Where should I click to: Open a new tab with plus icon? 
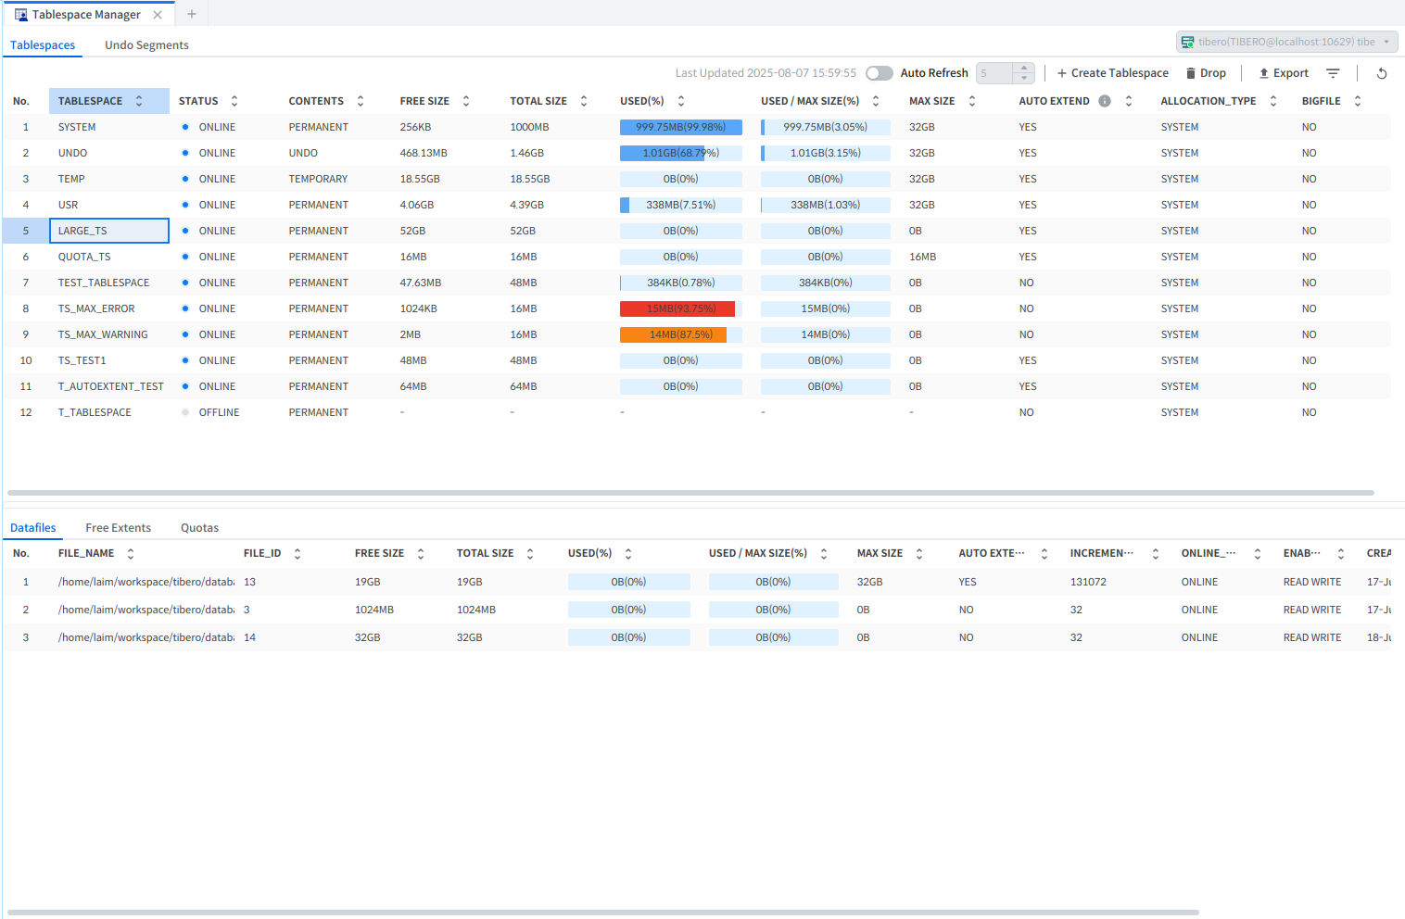pos(192,14)
